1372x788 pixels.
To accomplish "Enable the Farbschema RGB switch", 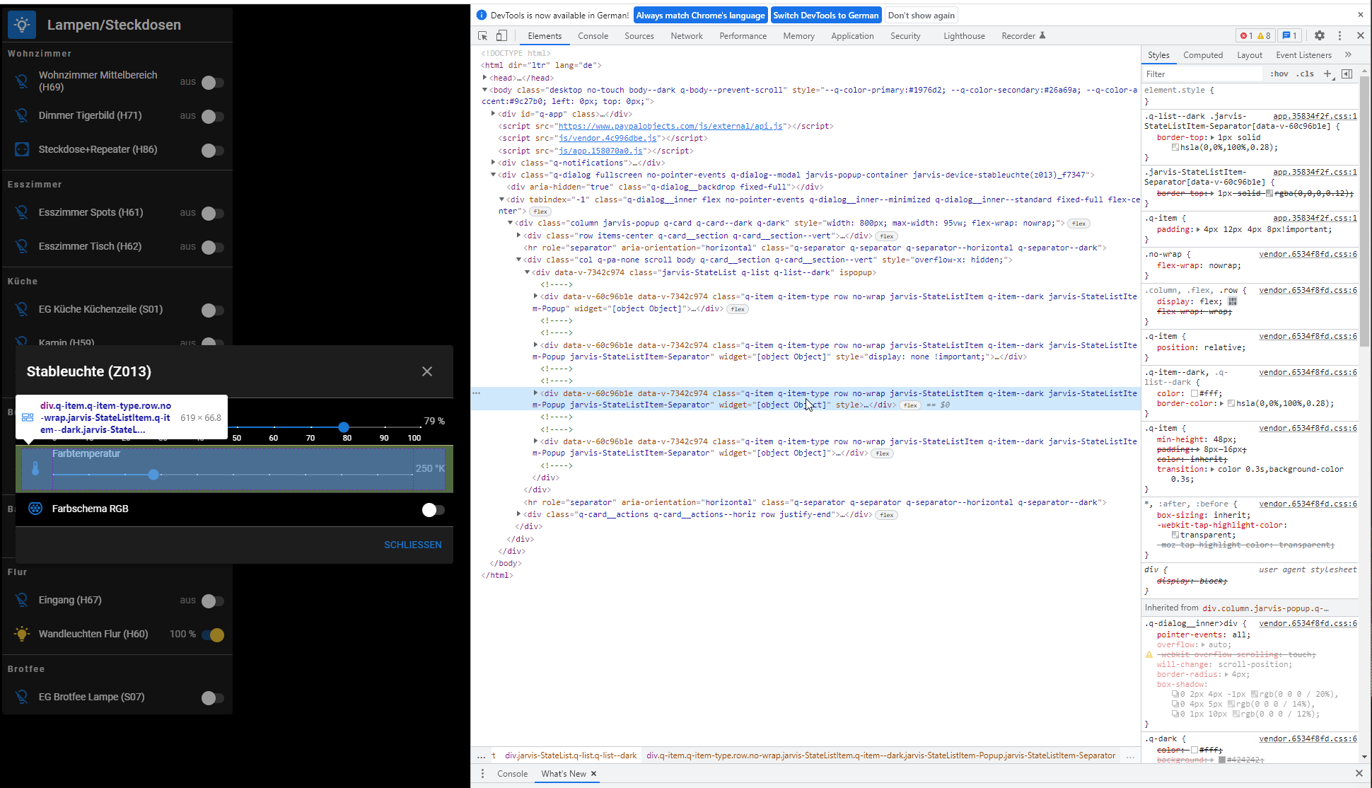I will pos(433,510).
